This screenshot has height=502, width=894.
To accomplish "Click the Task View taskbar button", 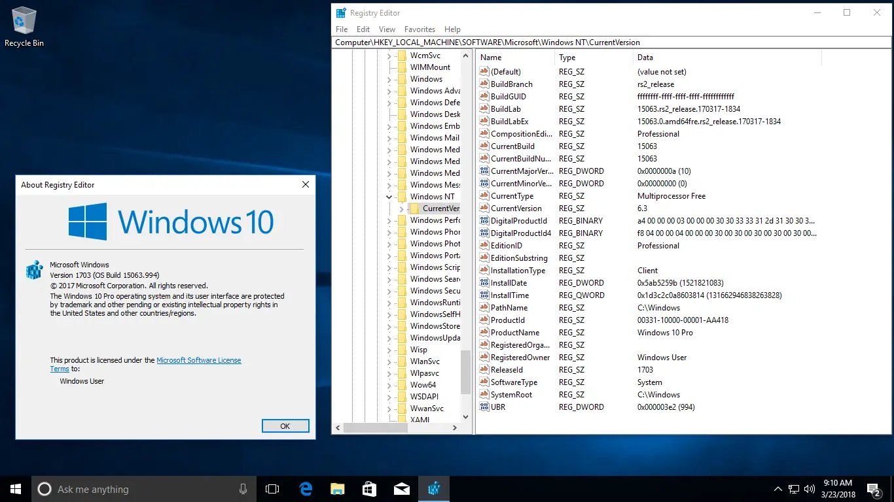I will pos(272,489).
